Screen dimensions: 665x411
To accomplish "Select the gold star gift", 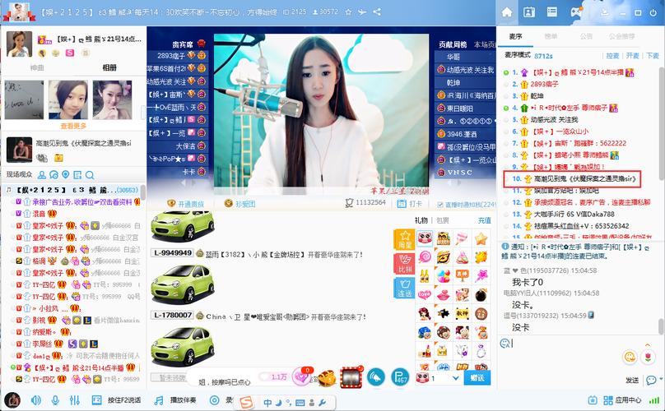I will coord(481,238).
